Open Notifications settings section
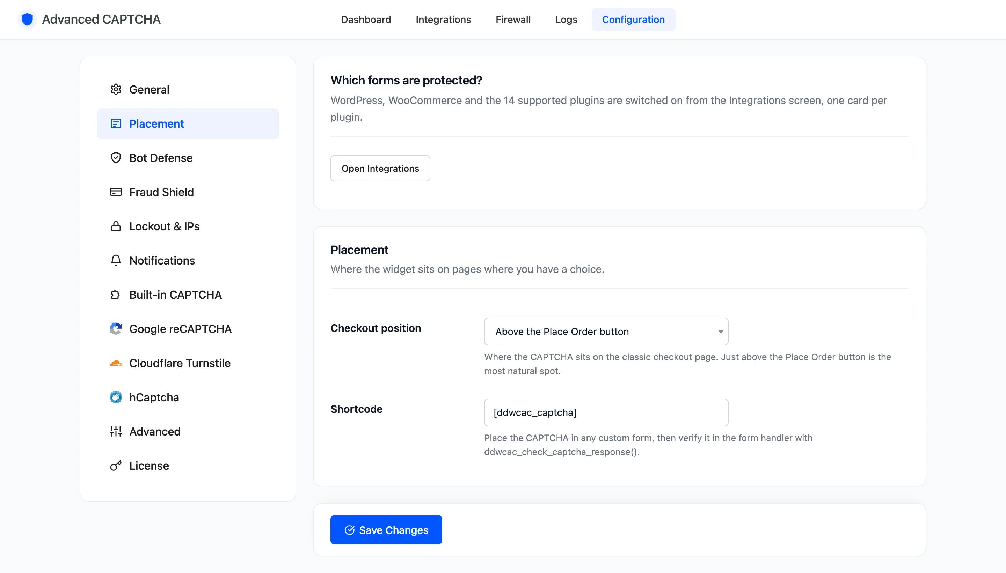Screen dimensions: 1006x573 [188, 261]
